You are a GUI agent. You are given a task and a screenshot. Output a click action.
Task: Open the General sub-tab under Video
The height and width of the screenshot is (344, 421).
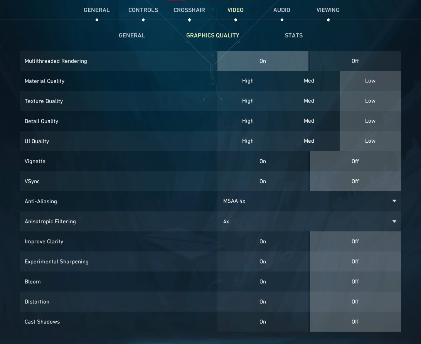pyautogui.click(x=131, y=35)
